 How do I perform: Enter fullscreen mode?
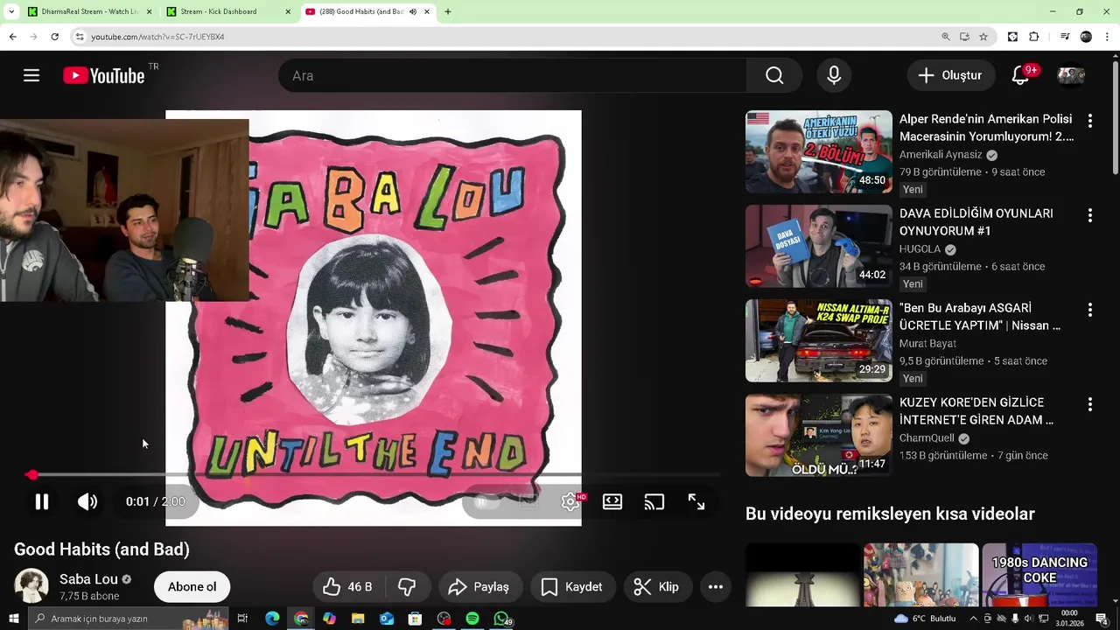coord(696,501)
